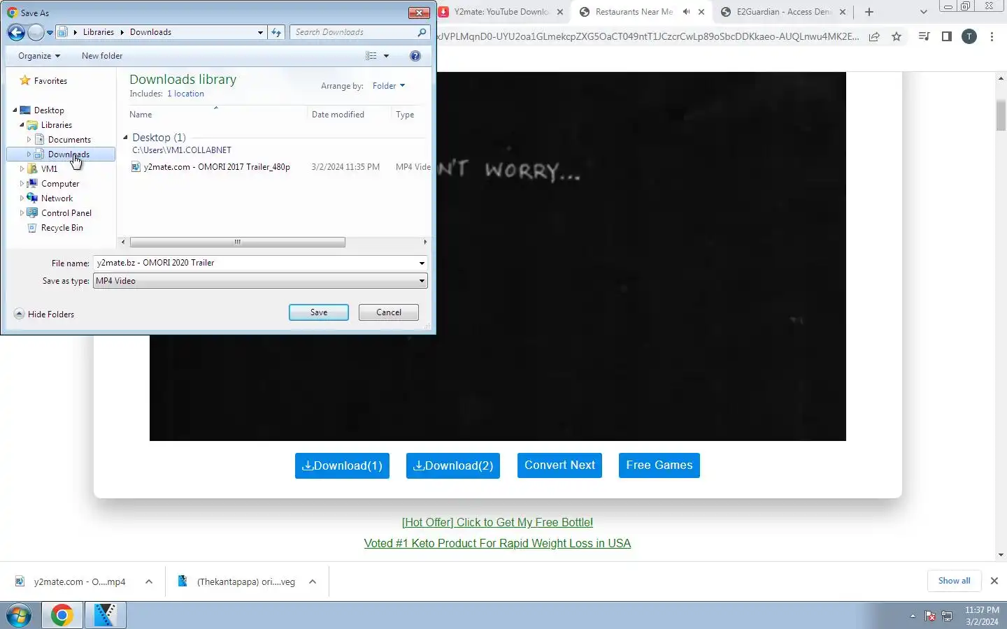Click the horizontal scrollbar in file list

pyautogui.click(x=237, y=242)
